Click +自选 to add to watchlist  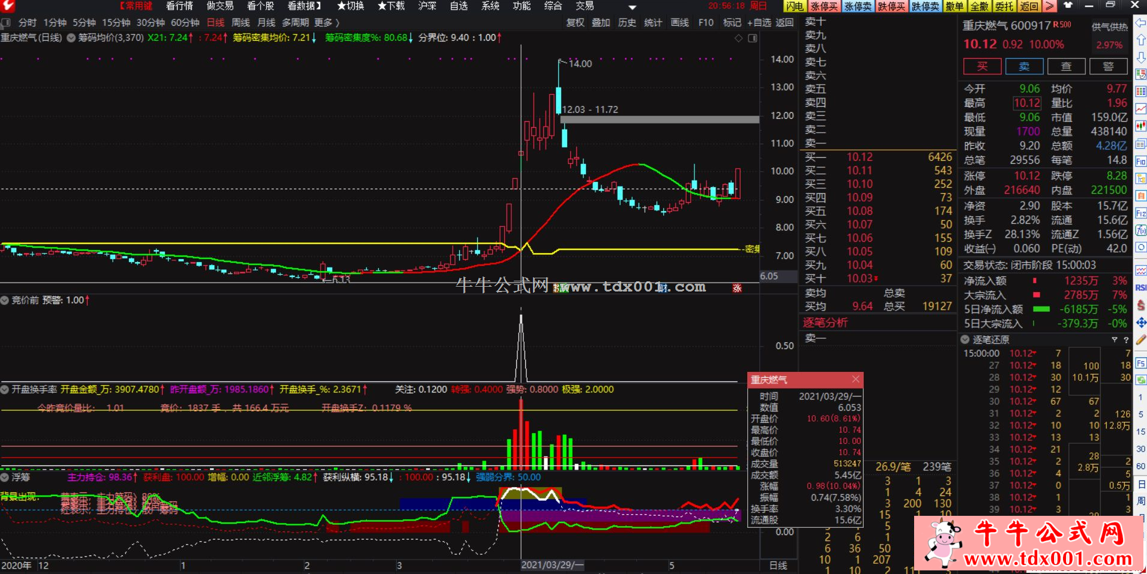(759, 23)
